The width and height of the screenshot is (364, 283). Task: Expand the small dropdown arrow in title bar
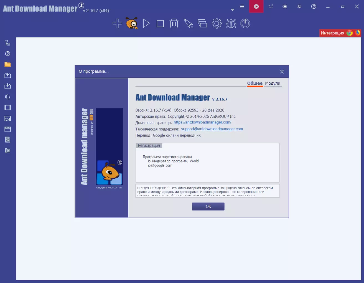coord(233,10)
